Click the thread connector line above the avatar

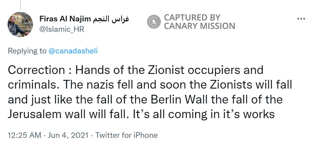[x=20, y=4]
